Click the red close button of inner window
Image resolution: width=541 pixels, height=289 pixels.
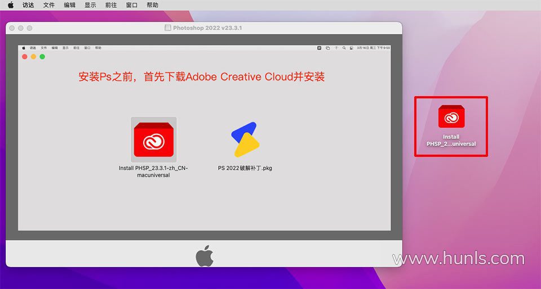click(25, 57)
